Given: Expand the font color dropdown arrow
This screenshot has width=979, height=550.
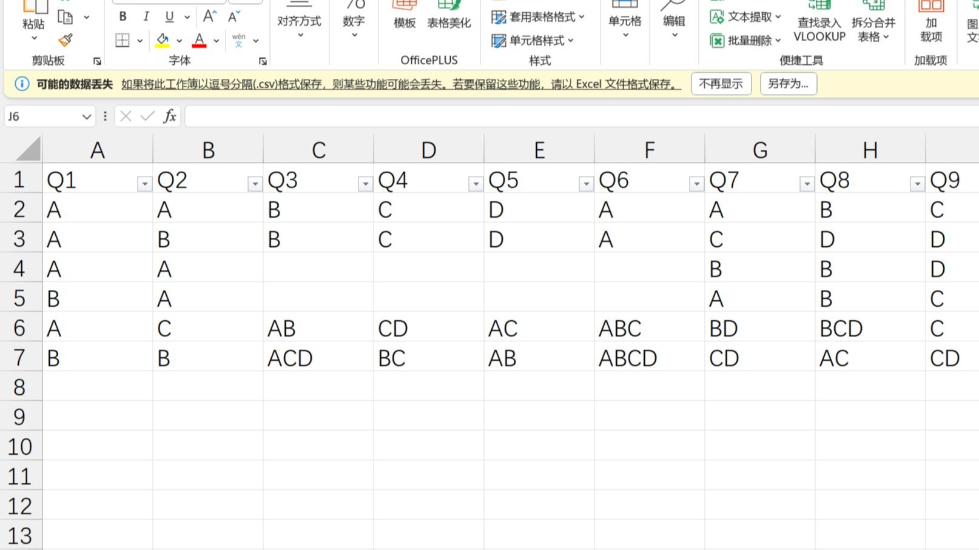Looking at the screenshot, I should coord(216,41).
